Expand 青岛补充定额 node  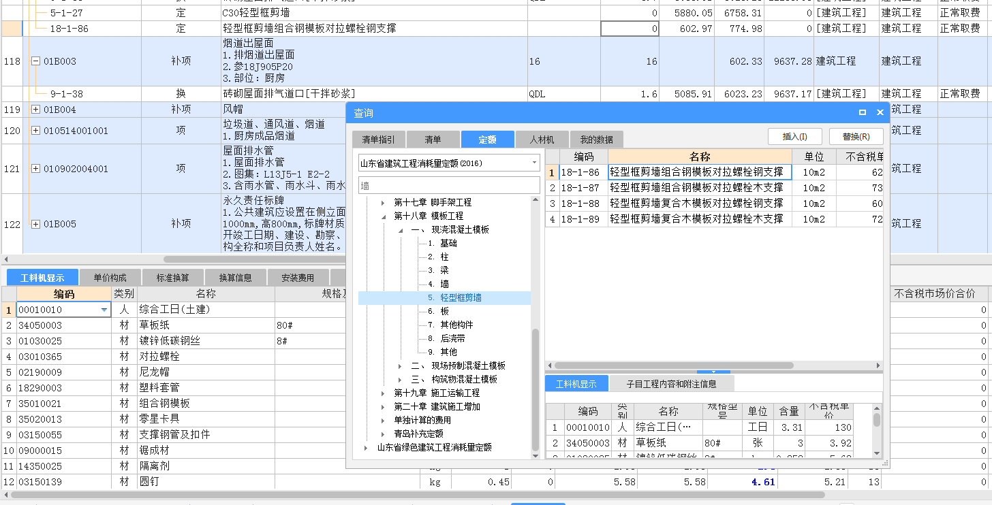(383, 434)
